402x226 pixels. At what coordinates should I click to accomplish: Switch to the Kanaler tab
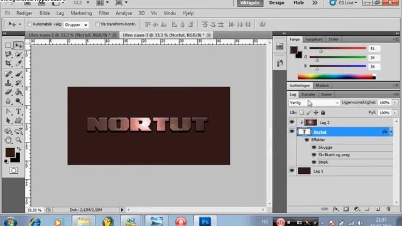click(308, 94)
